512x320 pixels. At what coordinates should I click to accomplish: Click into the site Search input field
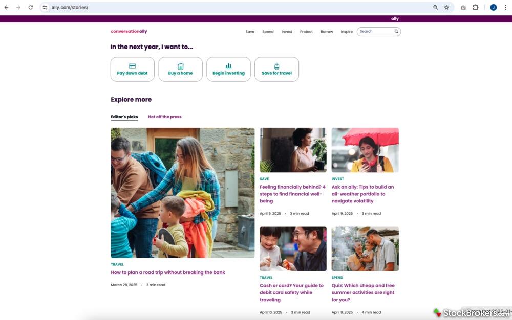point(375,32)
